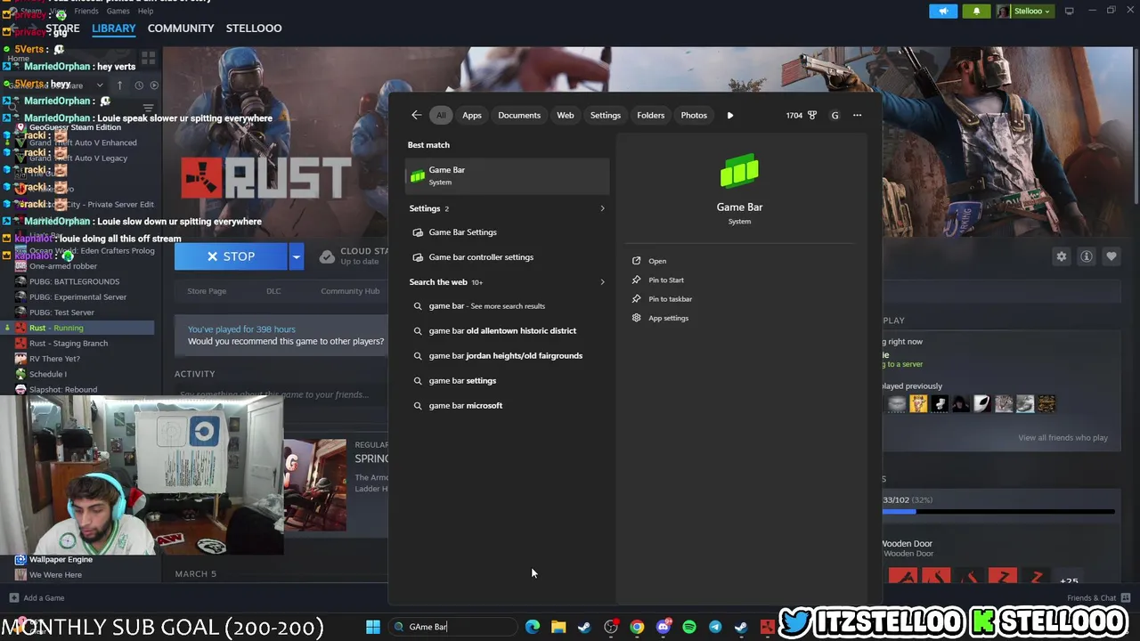Open File Explorer from the taskbar

[x=558, y=627]
